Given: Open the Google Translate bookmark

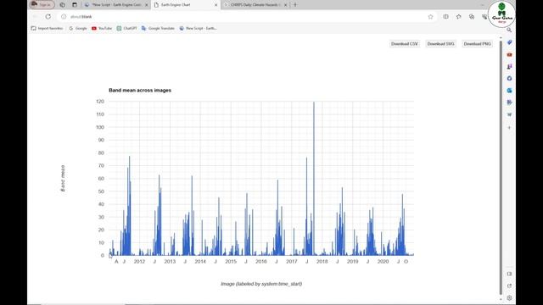Looking at the screenshot, I should coord(158,28).
